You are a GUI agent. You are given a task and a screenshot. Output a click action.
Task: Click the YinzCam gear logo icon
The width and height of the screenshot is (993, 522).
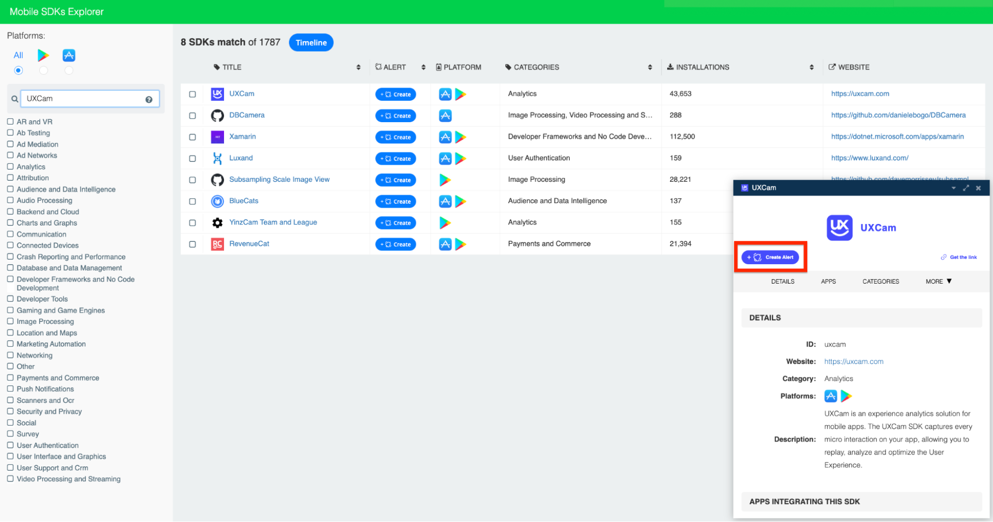[217, 223]
